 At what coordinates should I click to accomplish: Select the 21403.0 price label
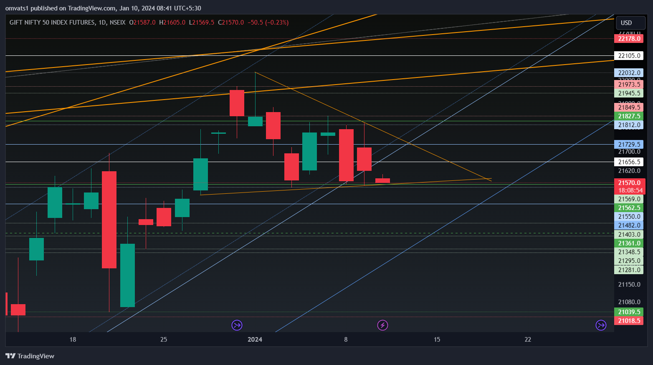pos(629,235)
